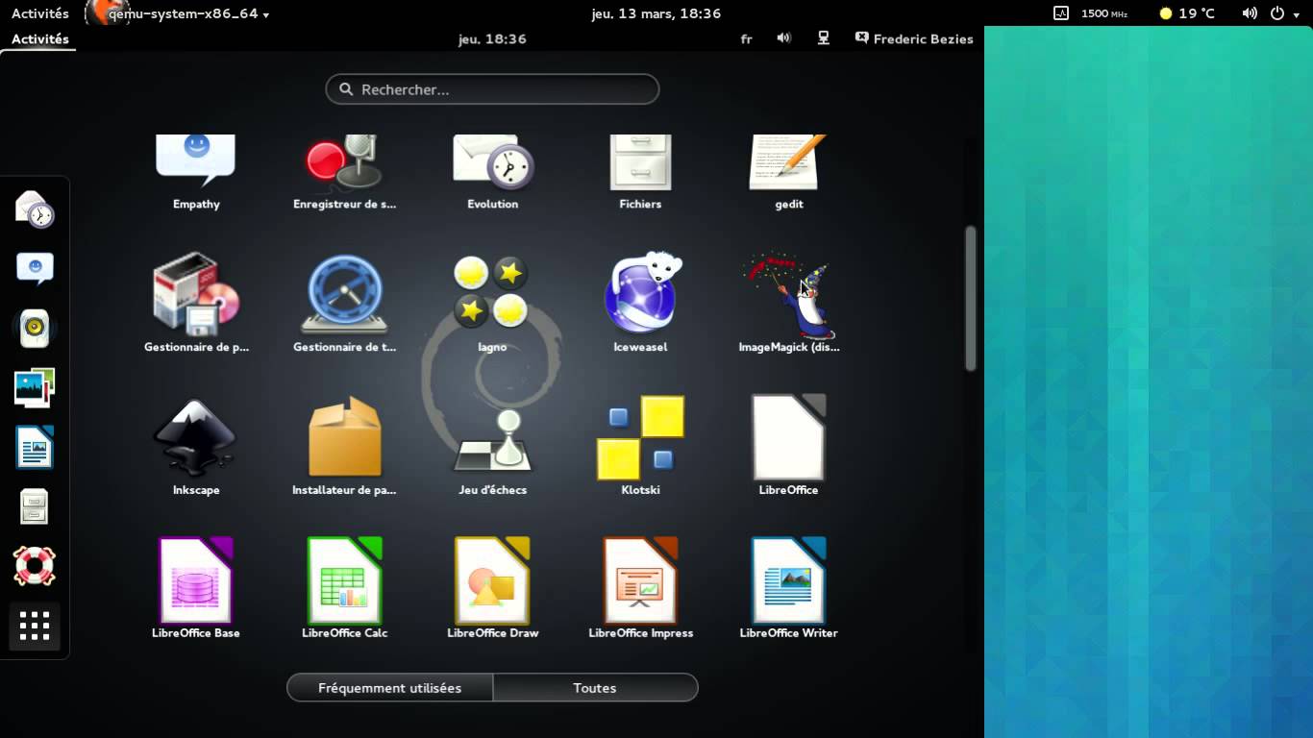Toggle volume by clicking the speaker icon
This screenshot has width=1313, height=738.
[x=783, y=38]
